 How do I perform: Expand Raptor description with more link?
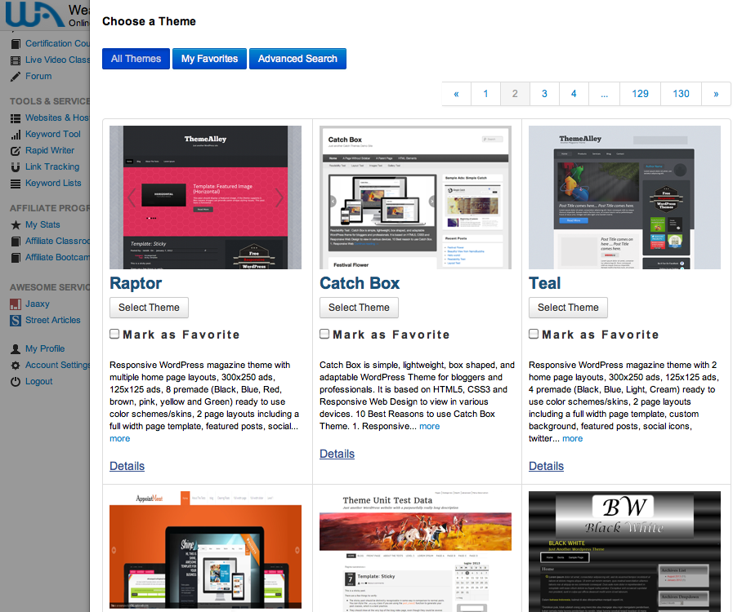point(120,438)
